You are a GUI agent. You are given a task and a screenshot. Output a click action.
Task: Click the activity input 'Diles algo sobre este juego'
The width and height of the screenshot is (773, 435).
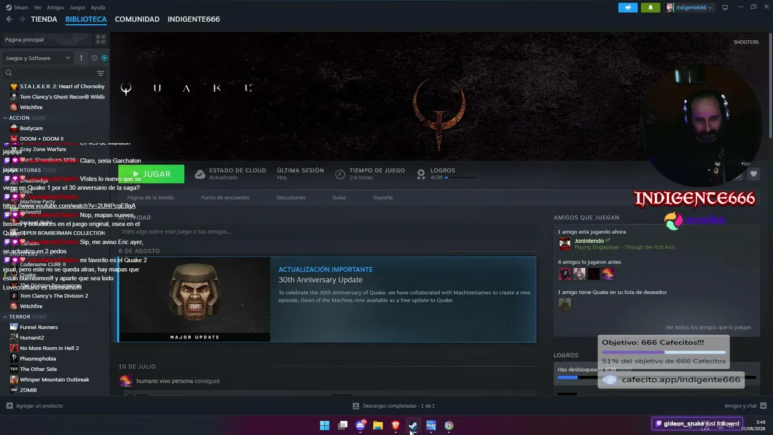coord(328,231)
